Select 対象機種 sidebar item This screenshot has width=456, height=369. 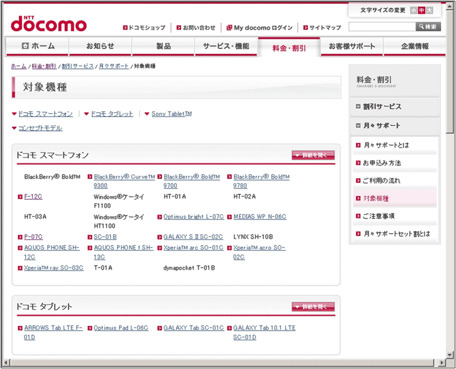(x=394, y=198)
